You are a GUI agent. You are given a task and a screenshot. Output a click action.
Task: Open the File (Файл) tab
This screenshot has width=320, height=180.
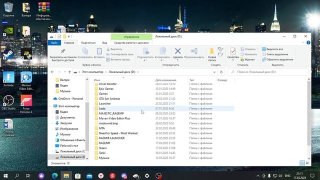tap(54, 42)
